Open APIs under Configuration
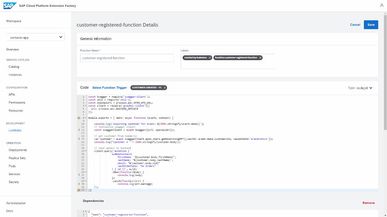The width and height of the screenshot is (387, 217). point(12,94)
